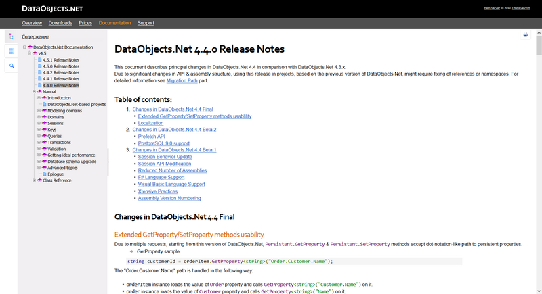This screenshot has height=294, width=542.
Task: Click the book icon next to Keys
Action: [44, 130]
